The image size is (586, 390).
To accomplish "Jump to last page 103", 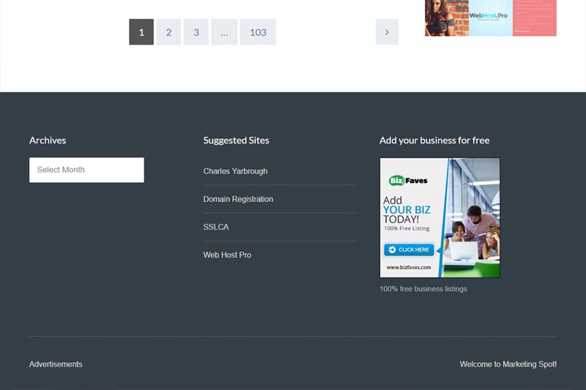I will (258, 32).
